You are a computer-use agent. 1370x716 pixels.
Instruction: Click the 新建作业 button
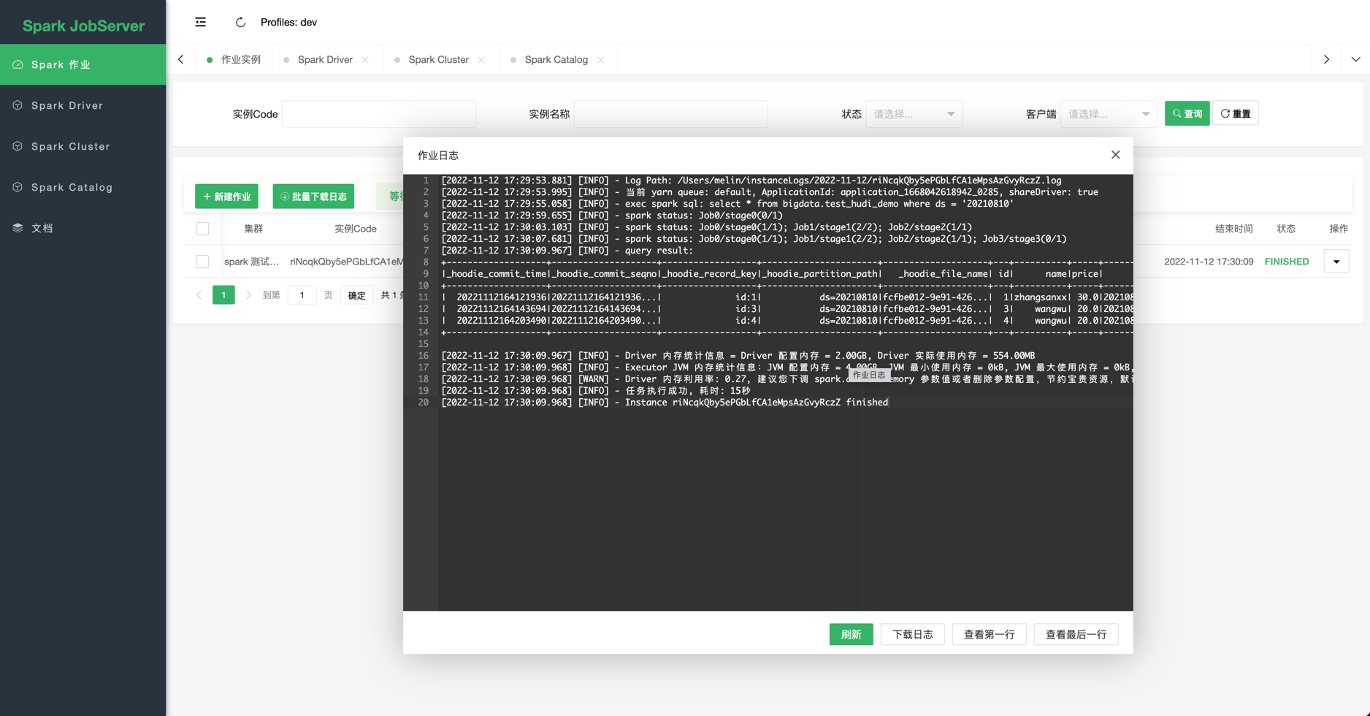(x=226, y=196)
